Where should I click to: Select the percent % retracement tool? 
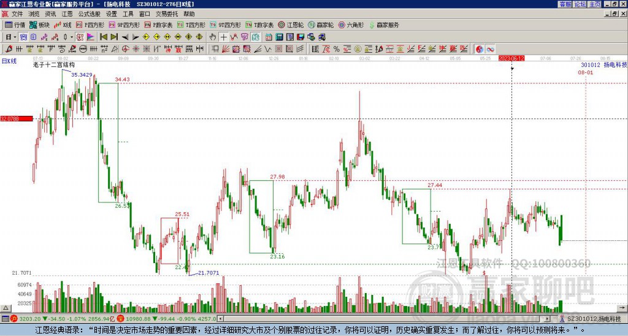point(337,49)
